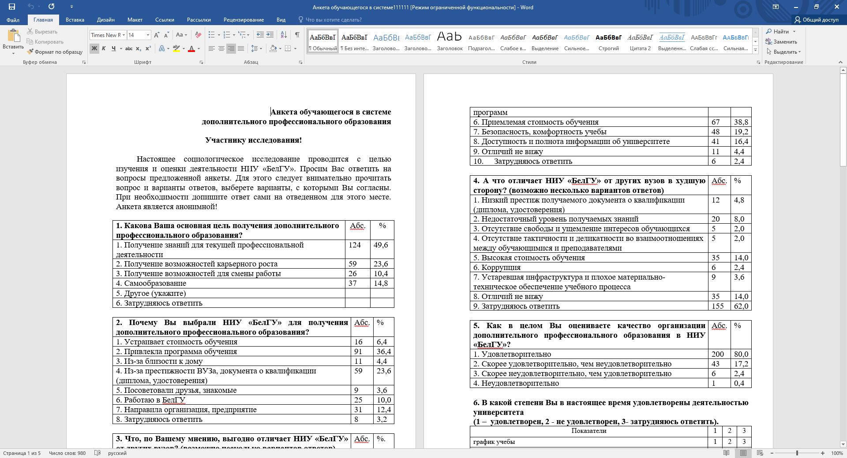Screen dimensions: 847x458
Task: Open the text highlight color tool
Action: click(176, 48)
